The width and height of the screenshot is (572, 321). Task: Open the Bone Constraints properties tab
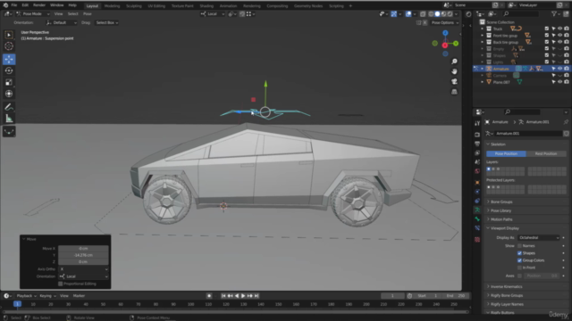(477, 228)
